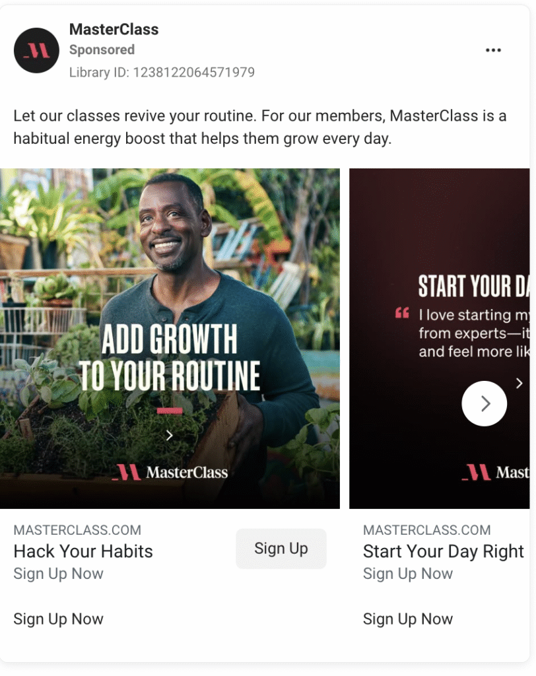
Task: Open the Start Your Day dark card image
Action: 440,339
